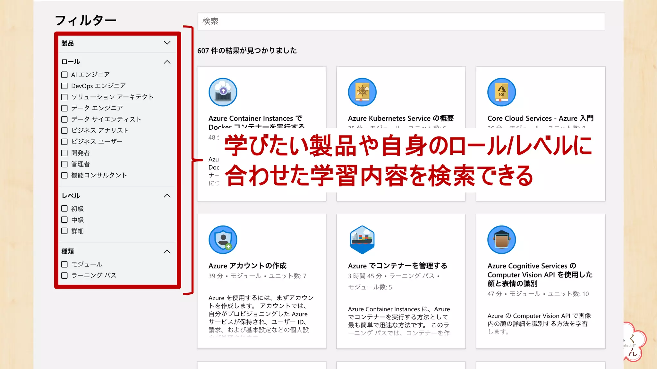The height and width of the screenshot is (369, 657).
Task: Click the 検索 search field
Action: pyautogui.click(x=401, y=21)
